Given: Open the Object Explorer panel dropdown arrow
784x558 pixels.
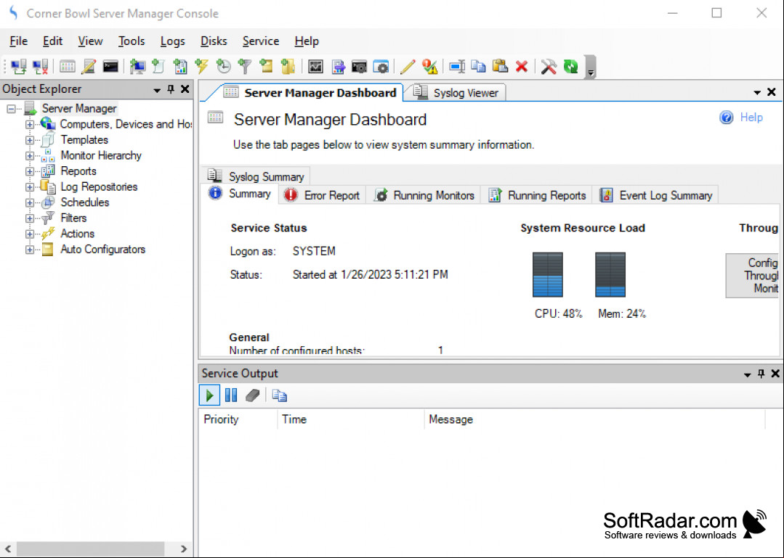Looking at the screenshot, I should (x=157, y=90).
